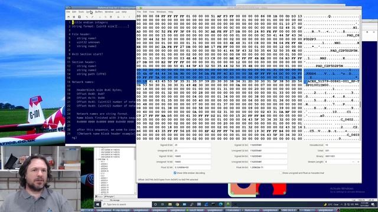Click the 'Network names:' line in text editor
378x212 pixels.
tap(83, 82)
